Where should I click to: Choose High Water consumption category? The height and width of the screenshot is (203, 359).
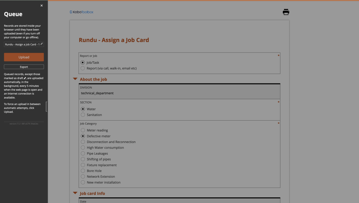pos(83,148)
